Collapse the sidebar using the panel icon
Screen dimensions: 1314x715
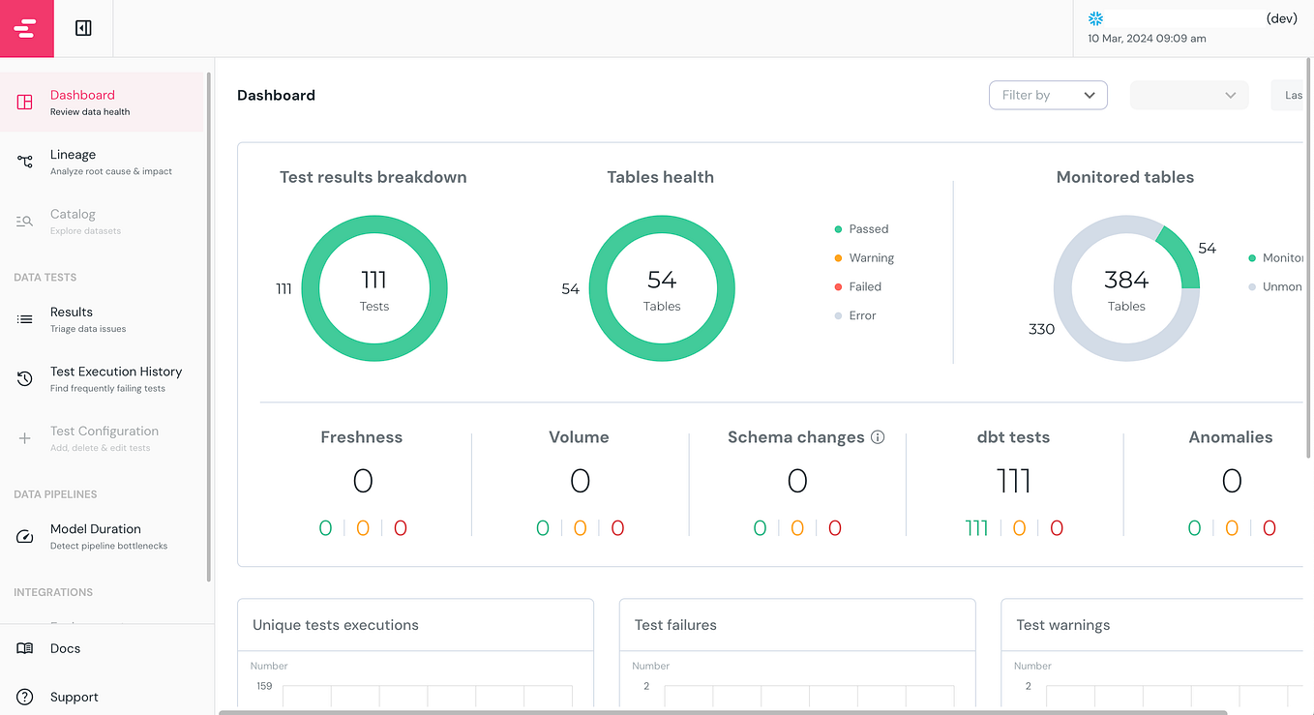click(82, 28)
